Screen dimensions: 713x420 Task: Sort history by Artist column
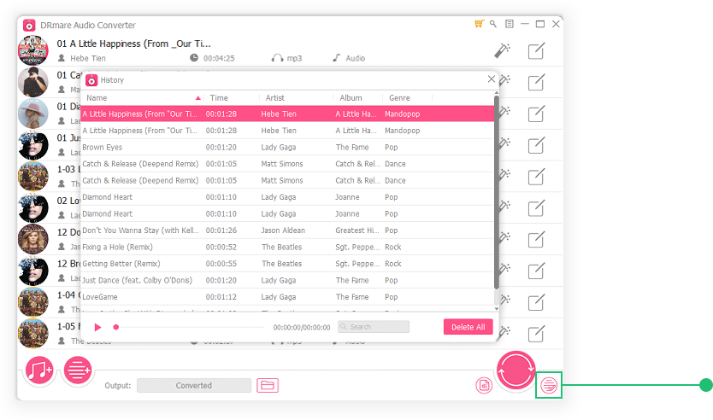coord(274,98)
